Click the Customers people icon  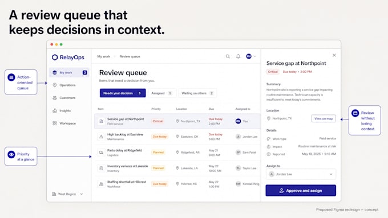pyautogui.click(x=55, y=98)
